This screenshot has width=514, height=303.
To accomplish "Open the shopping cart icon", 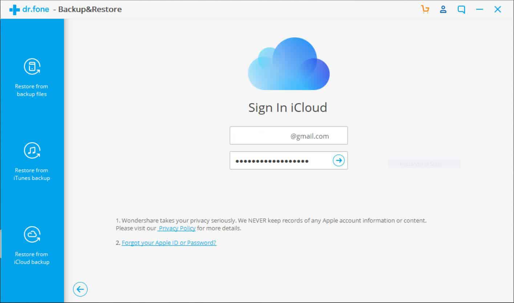I will click(x=425, y=9).
